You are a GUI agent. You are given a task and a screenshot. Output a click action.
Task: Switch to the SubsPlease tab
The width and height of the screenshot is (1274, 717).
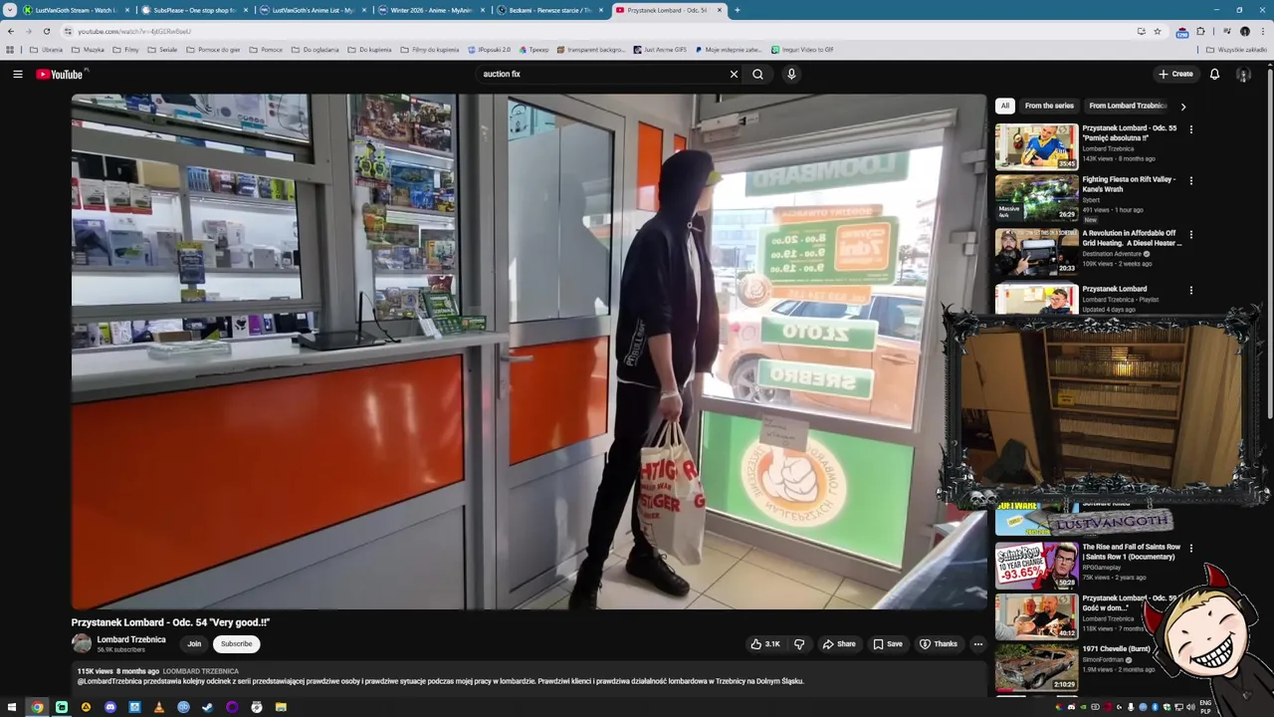[x=194, y=10]
